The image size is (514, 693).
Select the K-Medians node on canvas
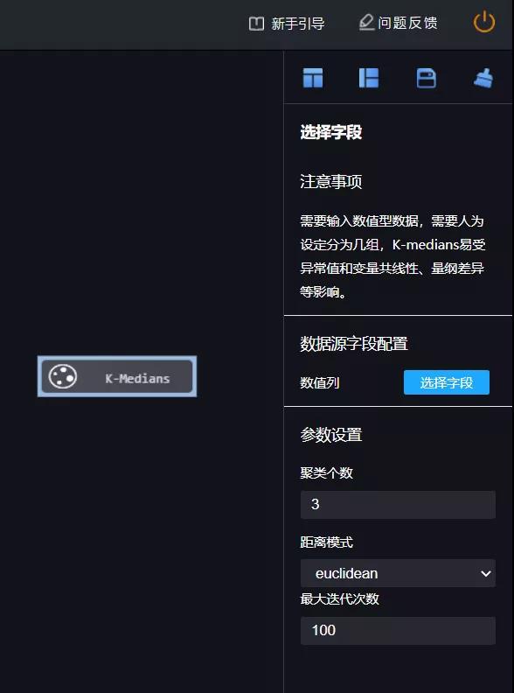117,376
